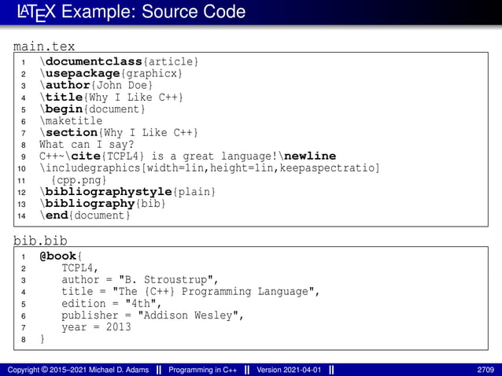Click the line '\maketitle'

point(71,120)
